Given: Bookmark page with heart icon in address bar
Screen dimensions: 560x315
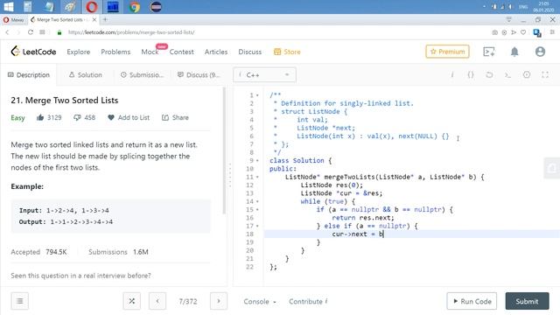Looking at the screenshot, I should [523, 32].
